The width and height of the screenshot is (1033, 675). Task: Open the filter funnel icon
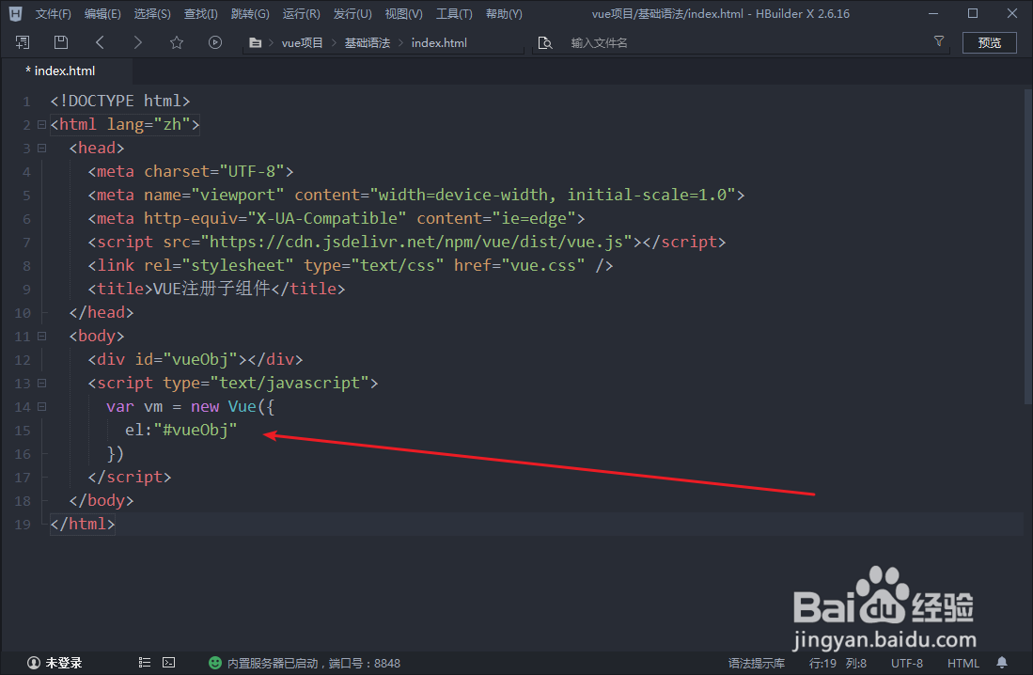point(939,41)
